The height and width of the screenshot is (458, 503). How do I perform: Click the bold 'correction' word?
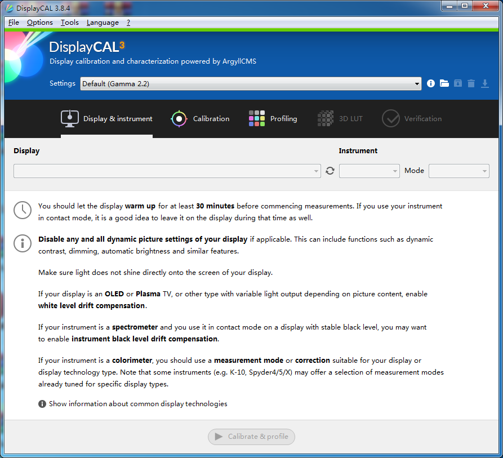tap(313, 361)
